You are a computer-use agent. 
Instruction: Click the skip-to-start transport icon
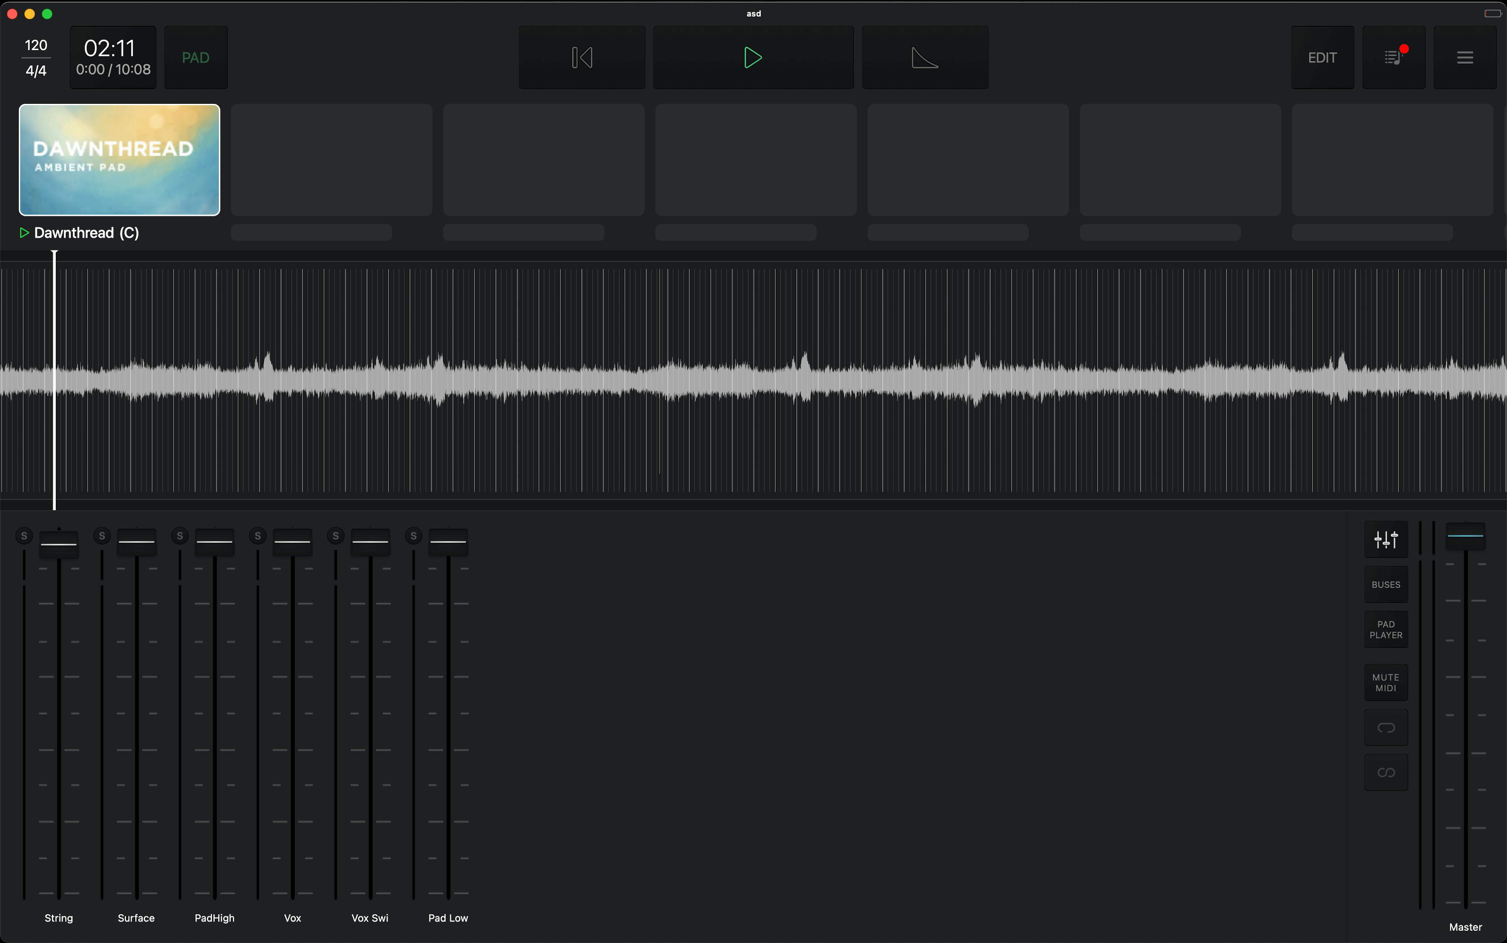pyautogui.click(x=582, y=58)
